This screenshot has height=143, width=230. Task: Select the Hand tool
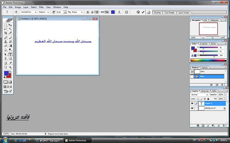point(6,67)
